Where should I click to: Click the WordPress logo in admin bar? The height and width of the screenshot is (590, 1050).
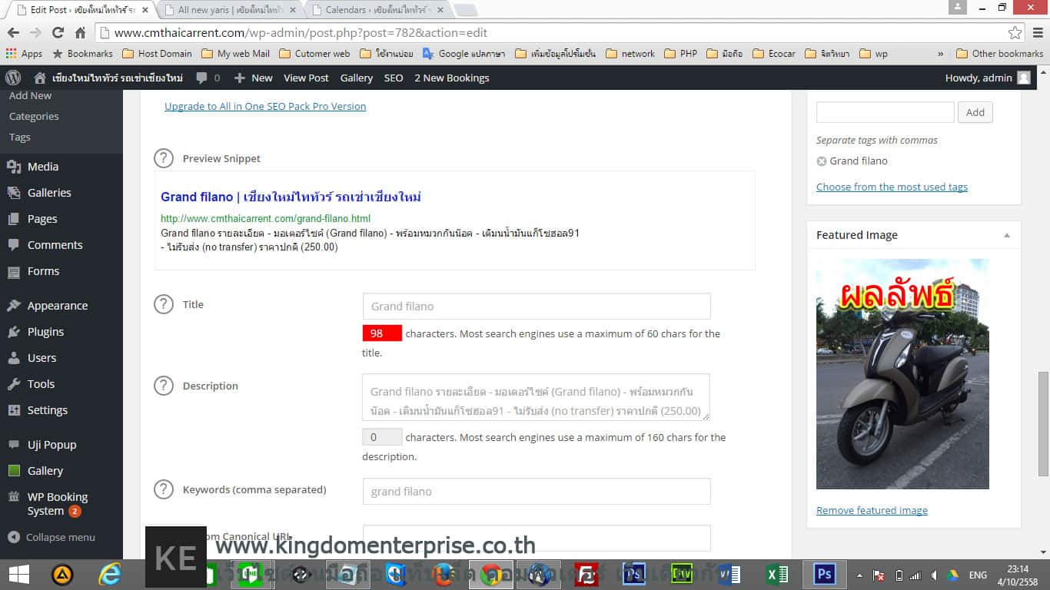coord(13,78)
